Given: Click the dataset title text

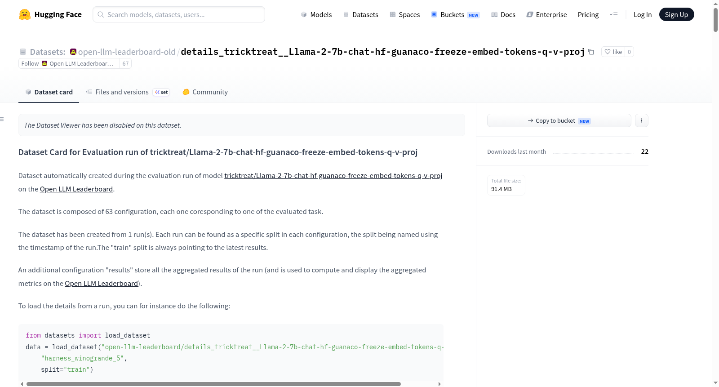Looking at the screenshot, I should (x=382, y=52).
